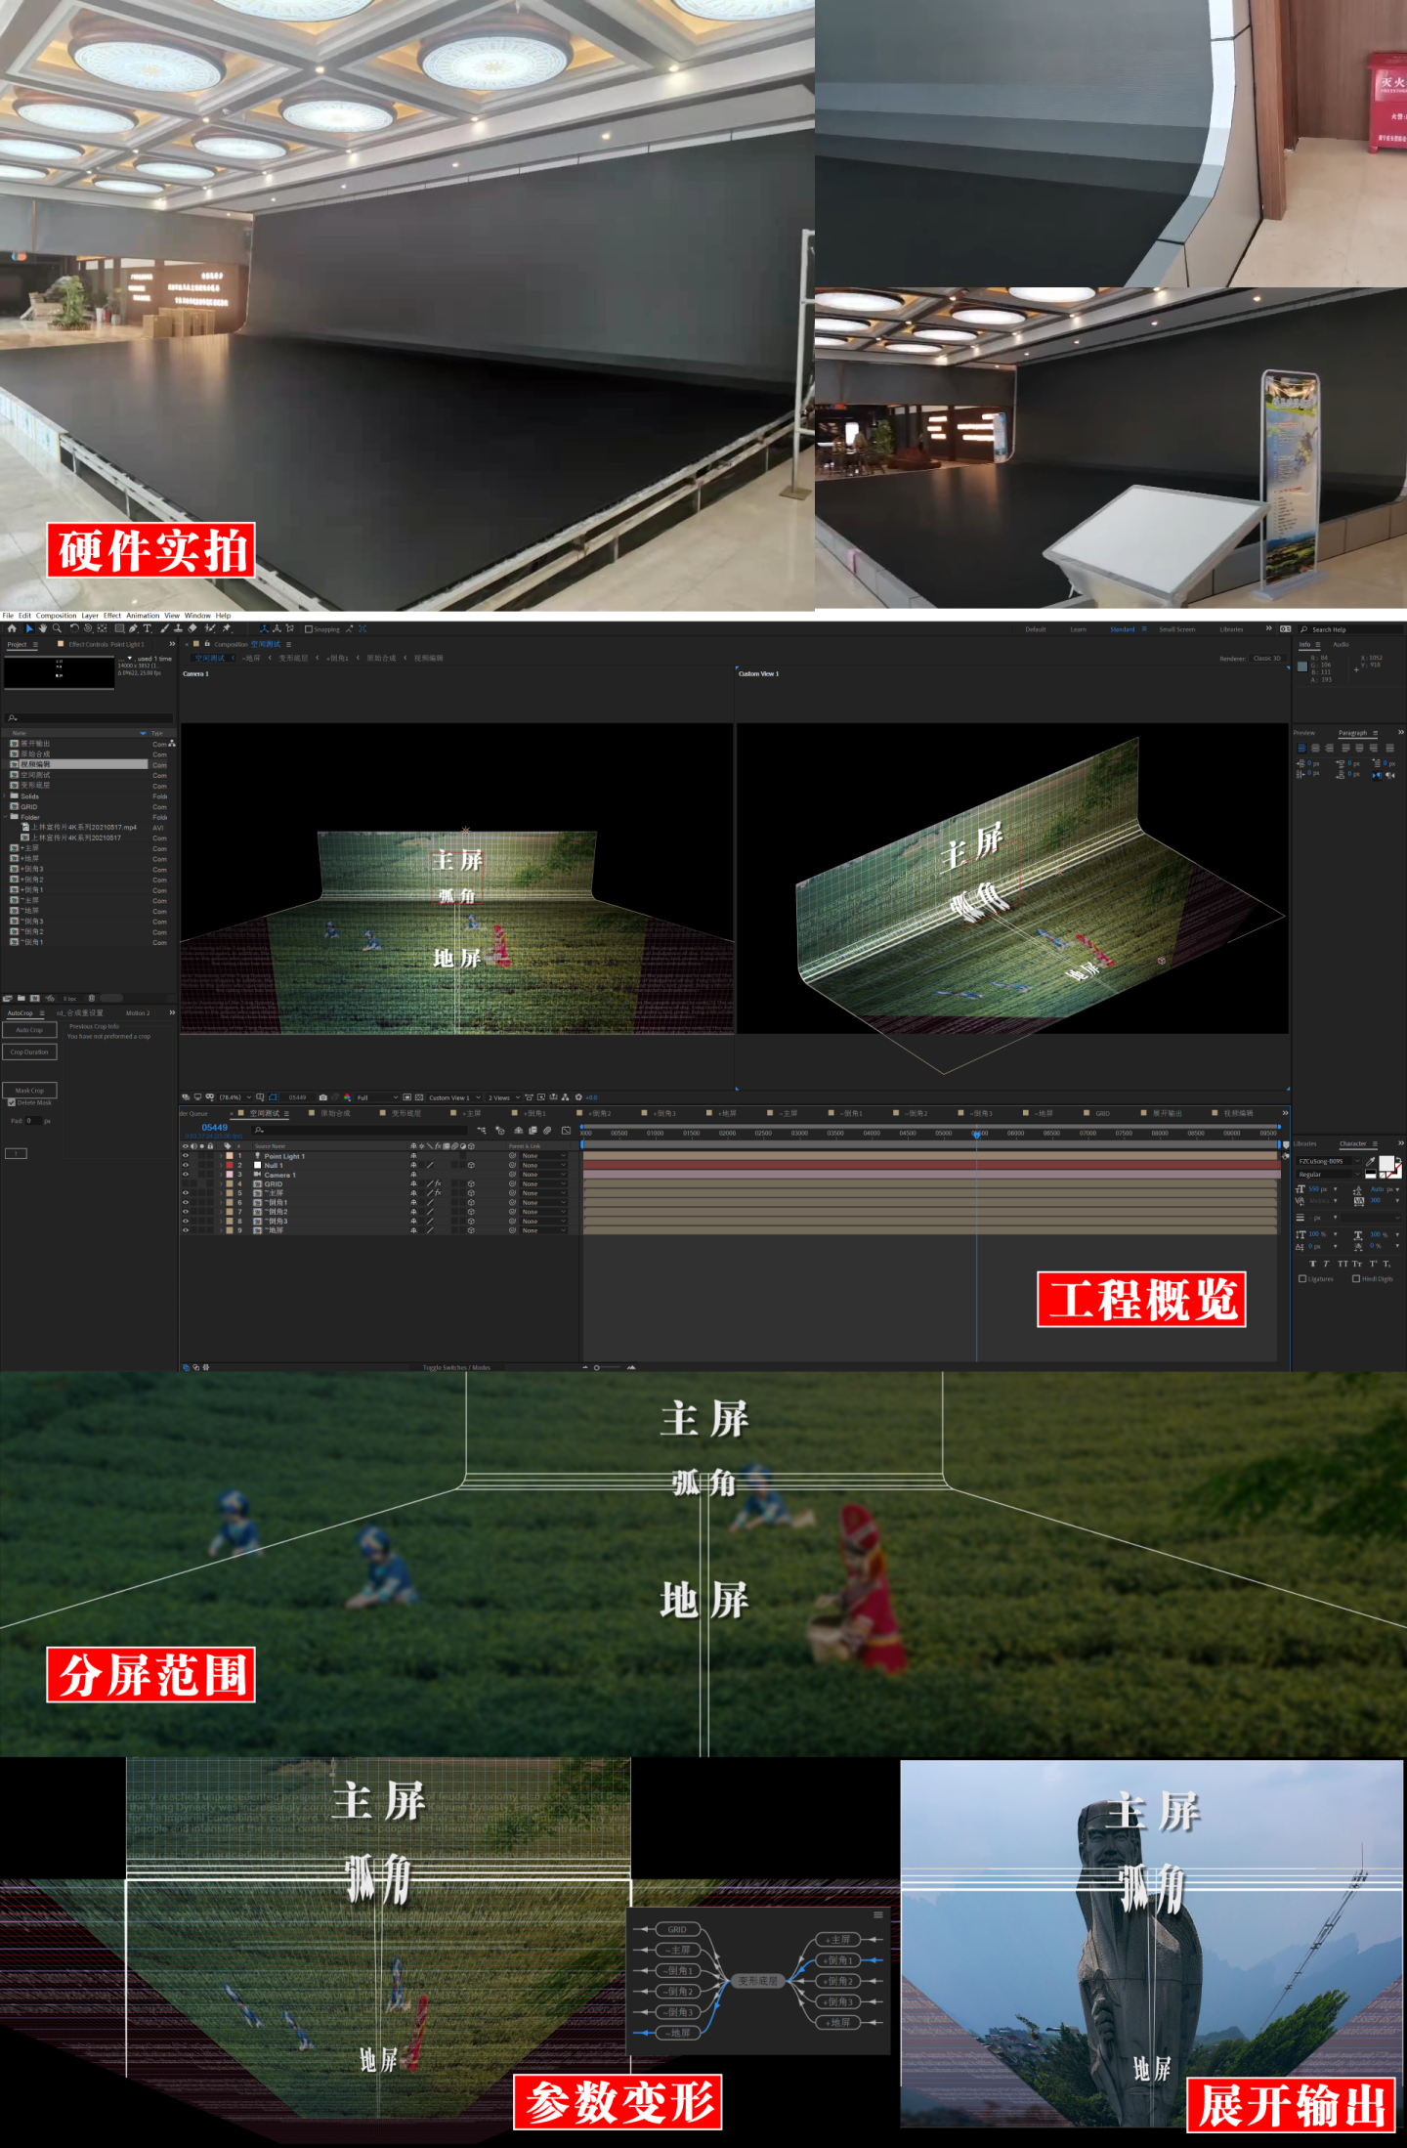Click the current time indicator marker
Viewport: 1407px width, 2148px height.
976,1135
